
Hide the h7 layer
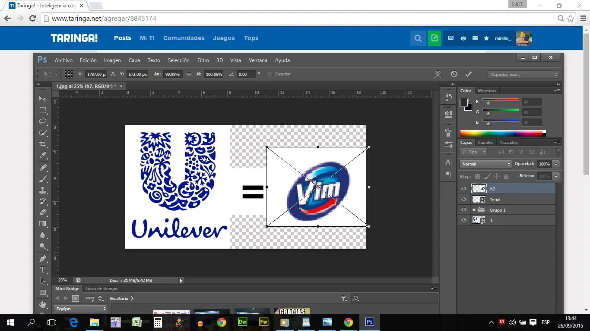click(x=464, y=189)
